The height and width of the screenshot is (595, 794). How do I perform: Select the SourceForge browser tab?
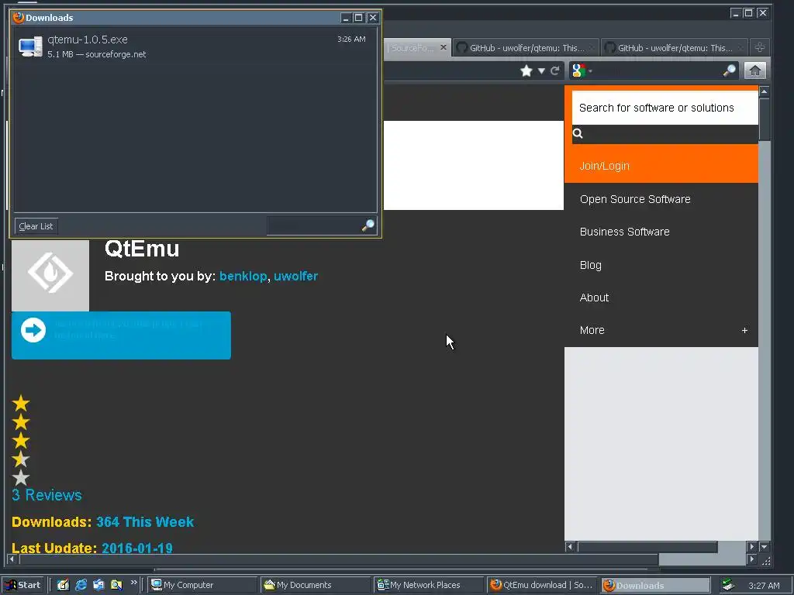411,48
